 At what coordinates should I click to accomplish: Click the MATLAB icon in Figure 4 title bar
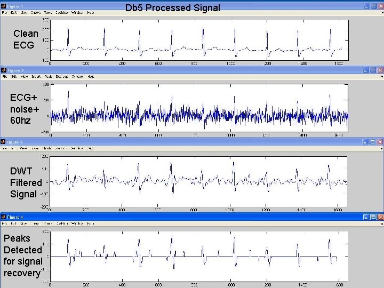tap(3, 217)
